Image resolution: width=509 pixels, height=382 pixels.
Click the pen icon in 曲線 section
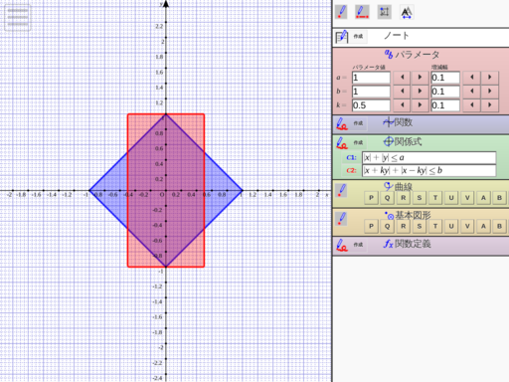[342, 191]
